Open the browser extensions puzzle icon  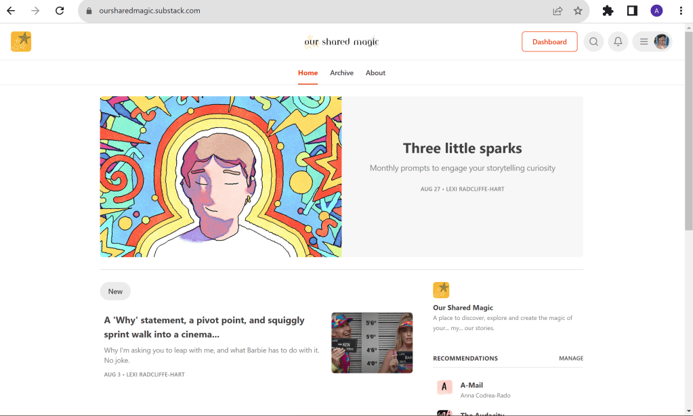pyautogui.click(x=608, y=11)
